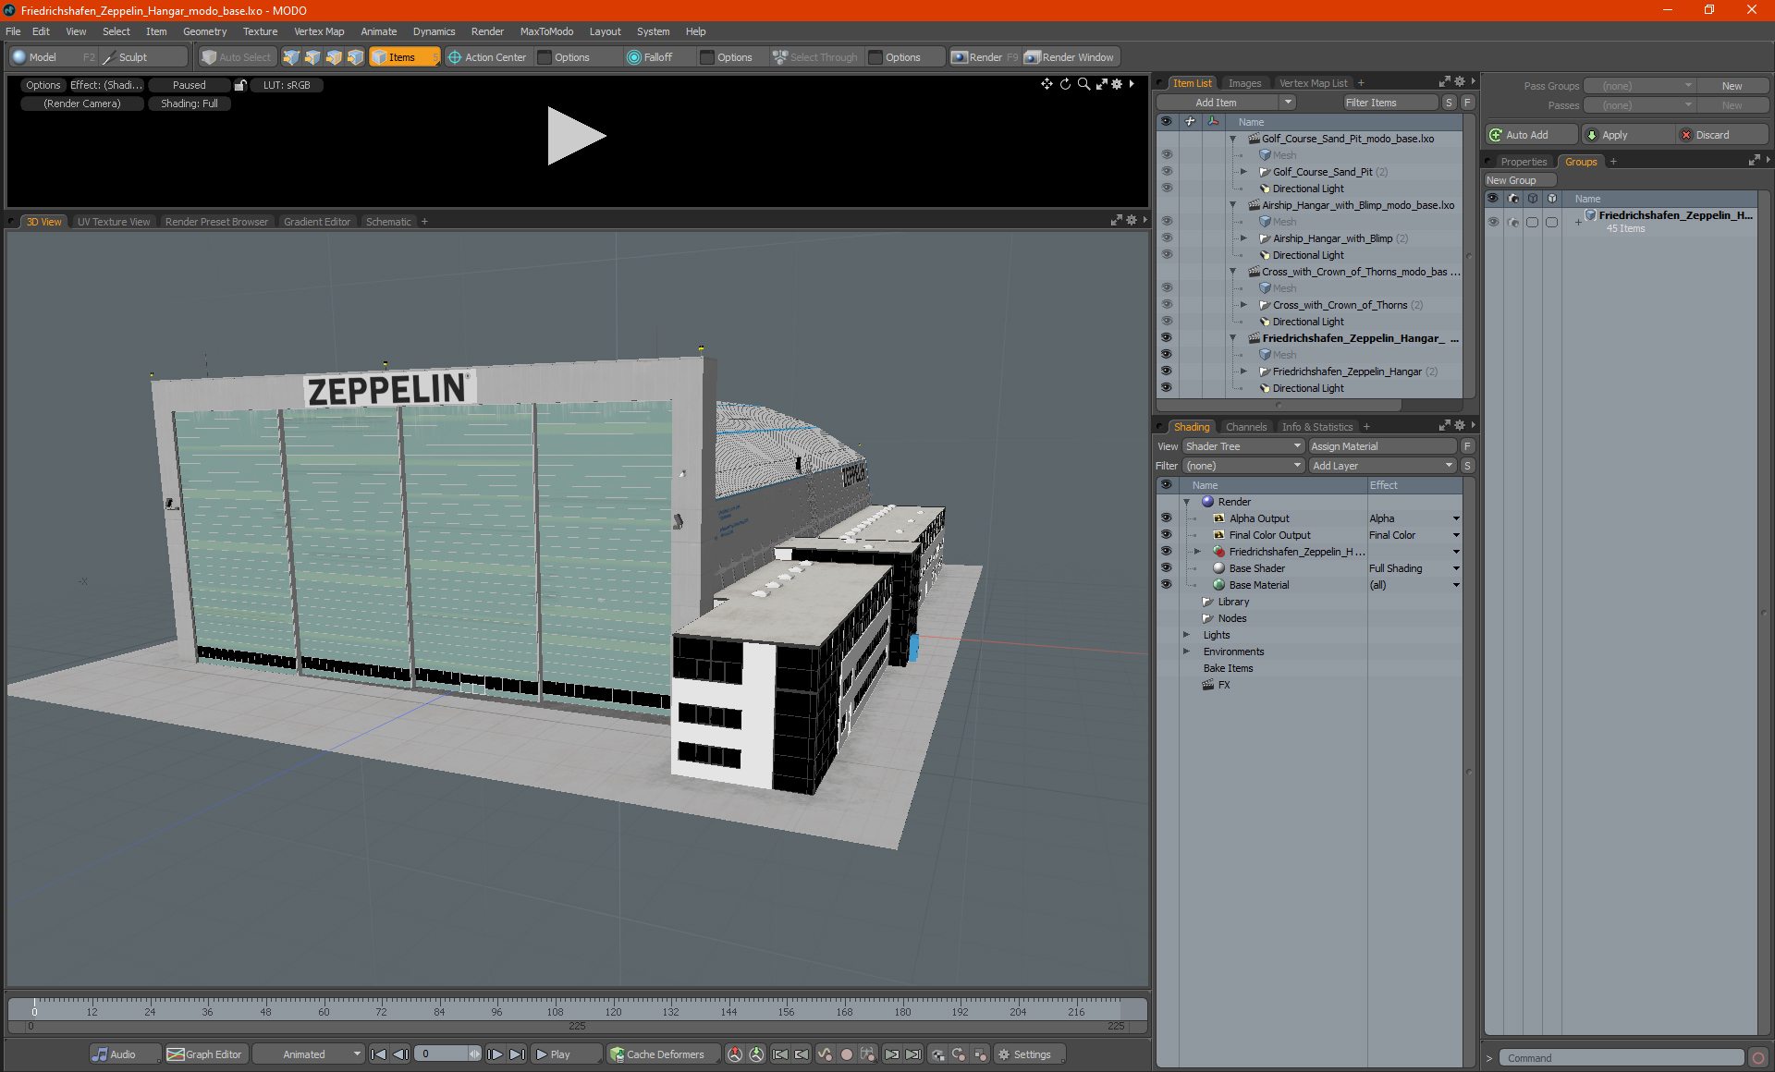Toggle visibility of Base Shader layer
The image size is (1775, 1072).
pyautogui.click(x=1167, y=568)
